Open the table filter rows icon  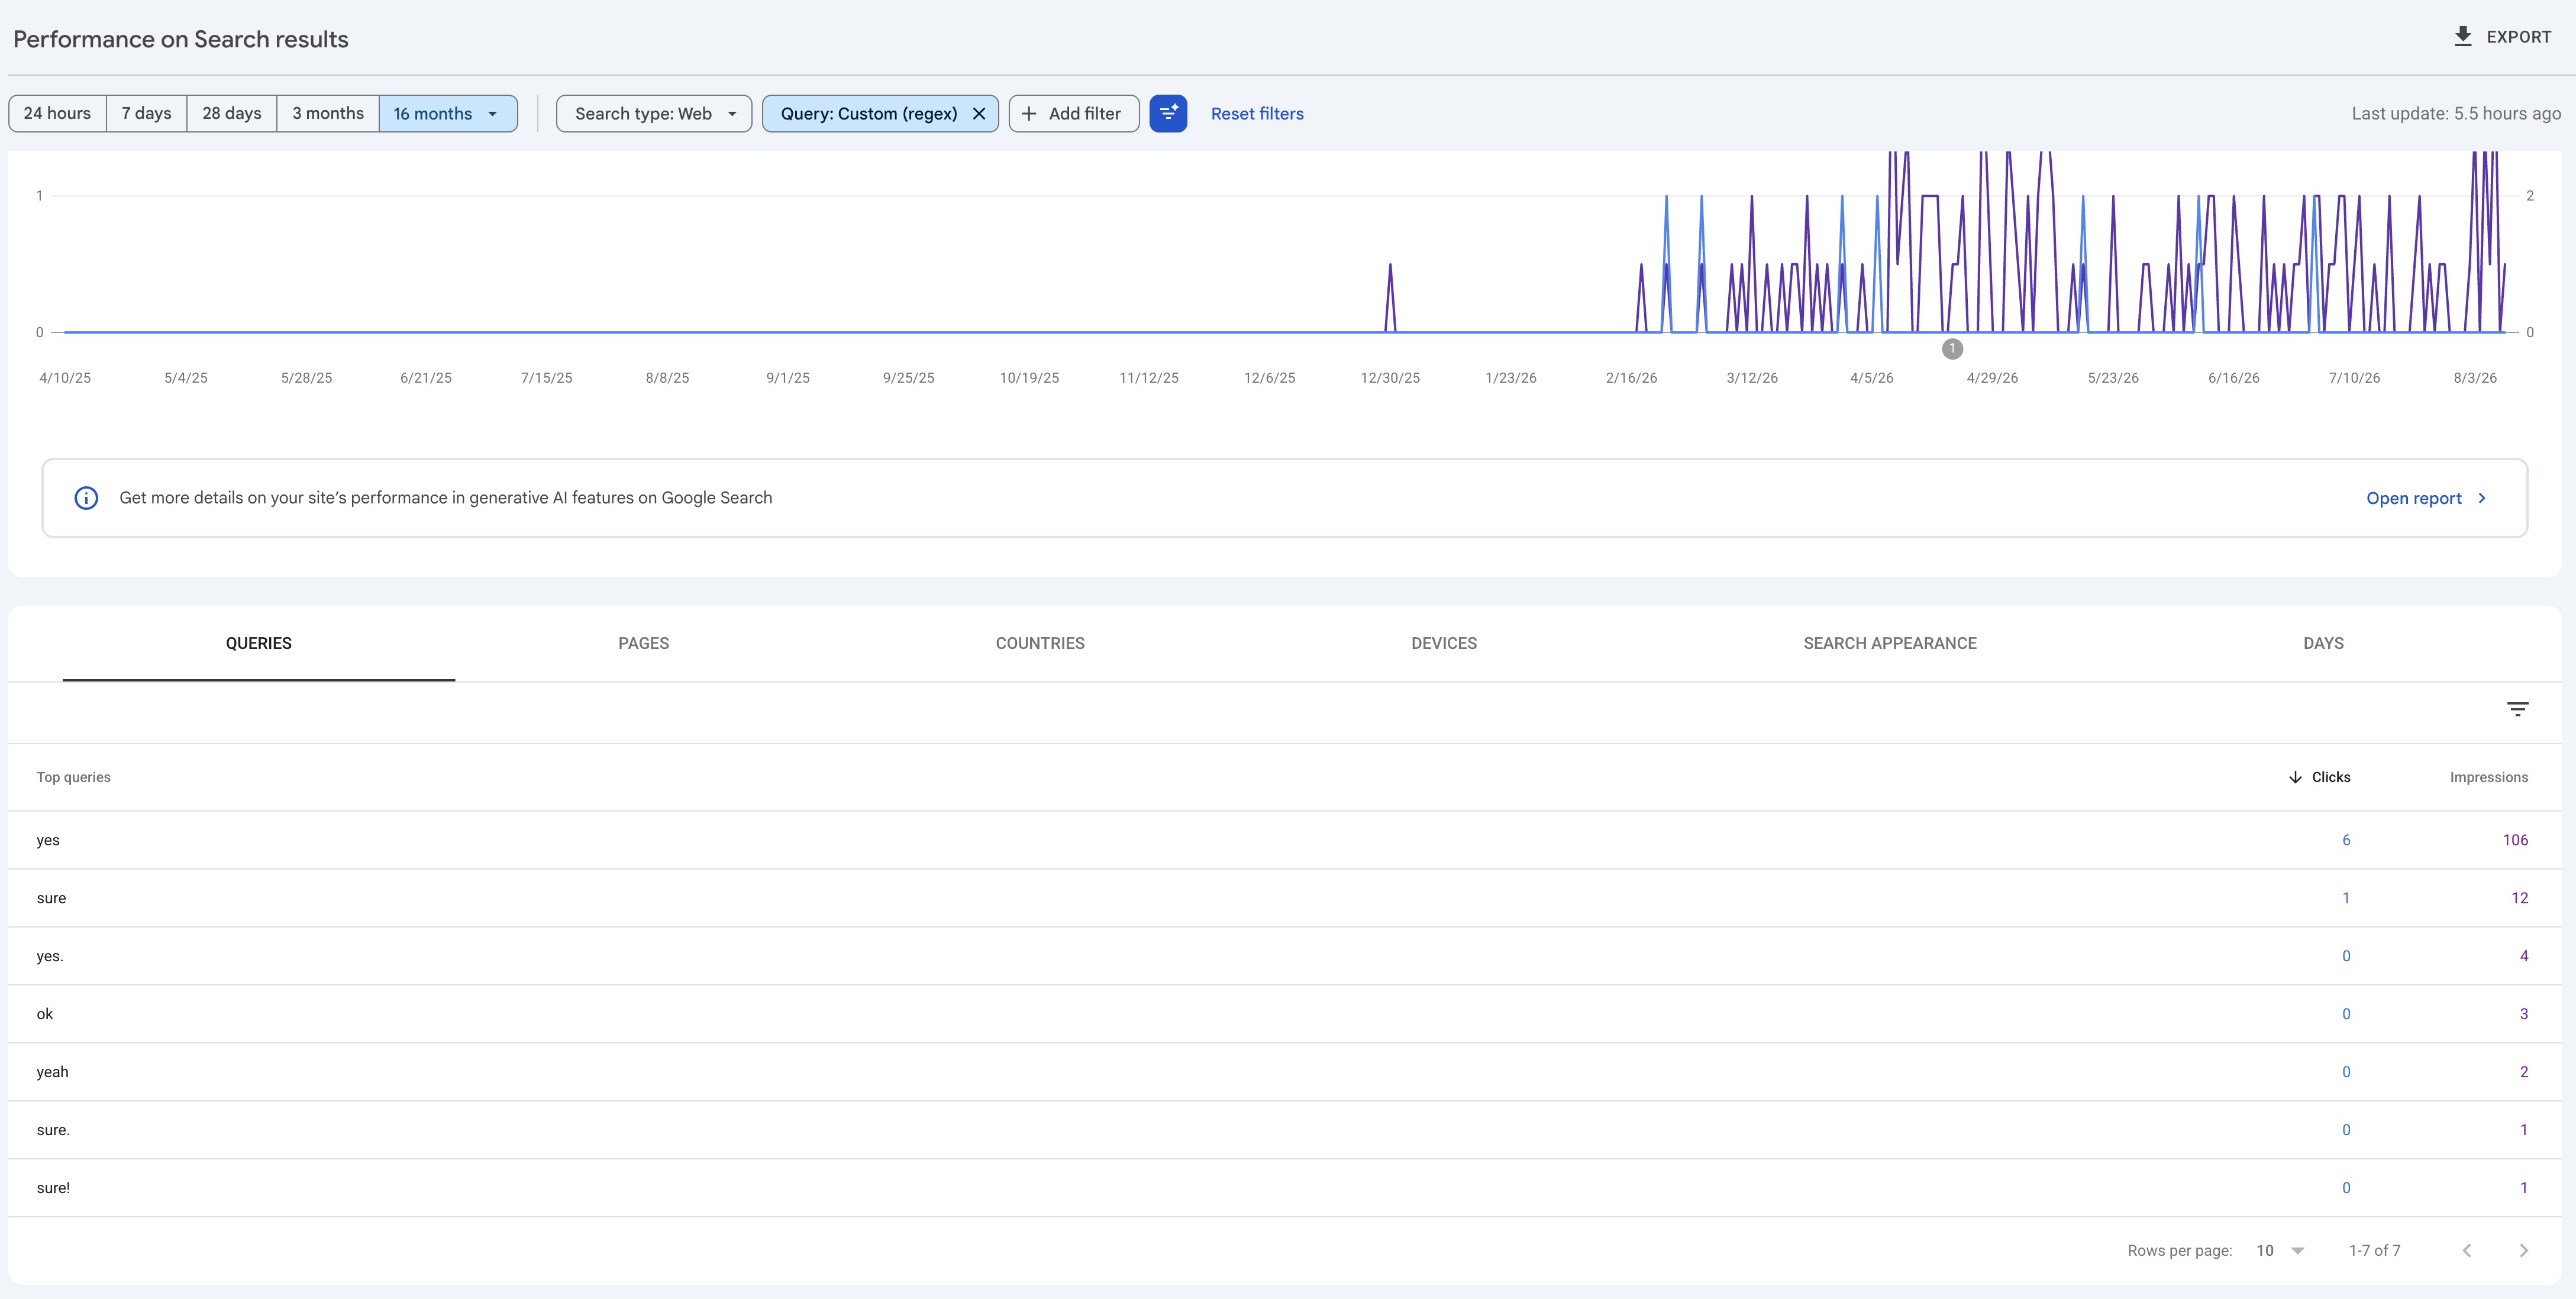[x=2517, y=709]
